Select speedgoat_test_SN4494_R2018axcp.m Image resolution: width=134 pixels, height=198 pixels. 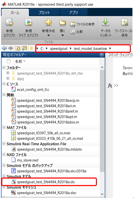48,100
